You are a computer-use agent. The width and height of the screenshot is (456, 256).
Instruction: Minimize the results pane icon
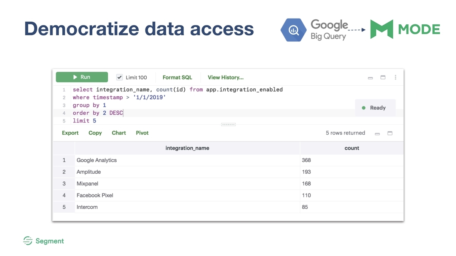click(x=377, y=133)
